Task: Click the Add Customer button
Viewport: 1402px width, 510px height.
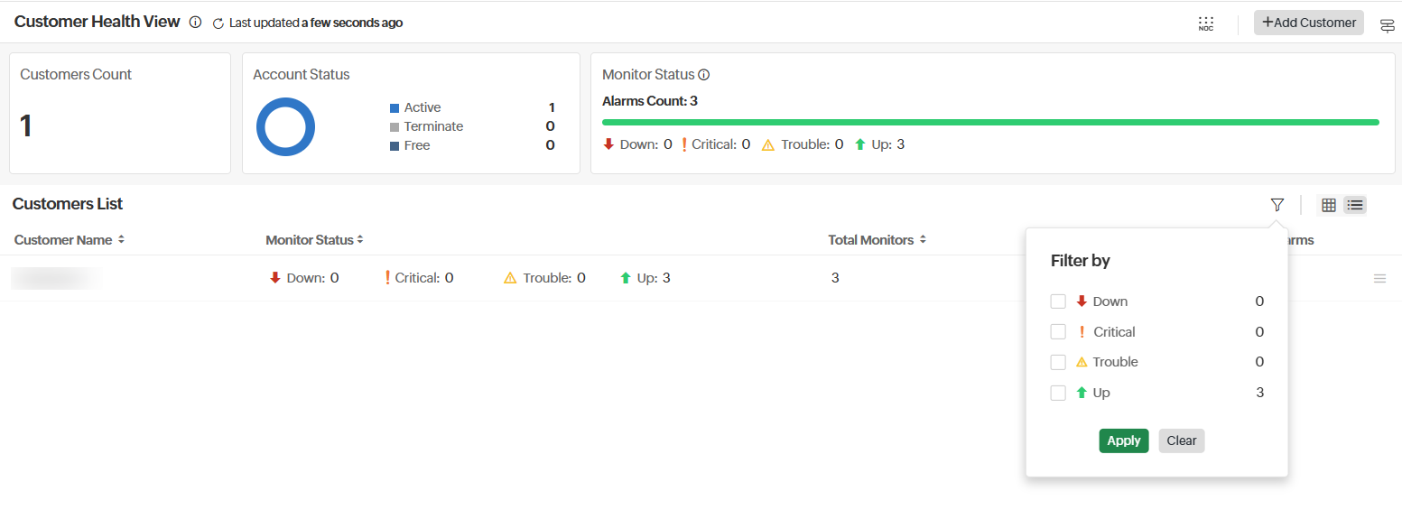Action: tap(1308, 23)
